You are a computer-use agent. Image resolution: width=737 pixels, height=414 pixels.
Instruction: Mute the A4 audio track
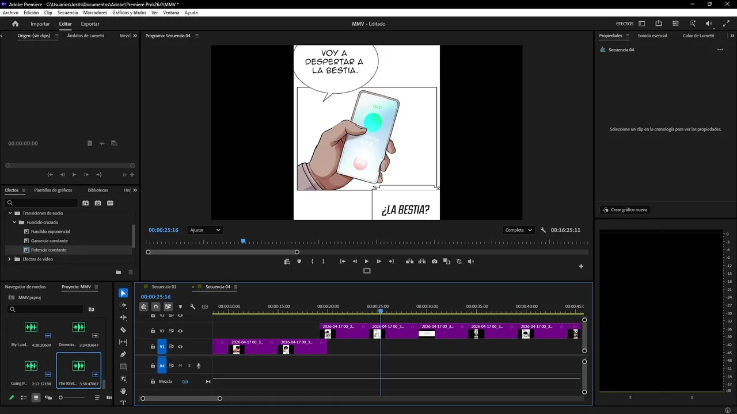tap(180, 366)
